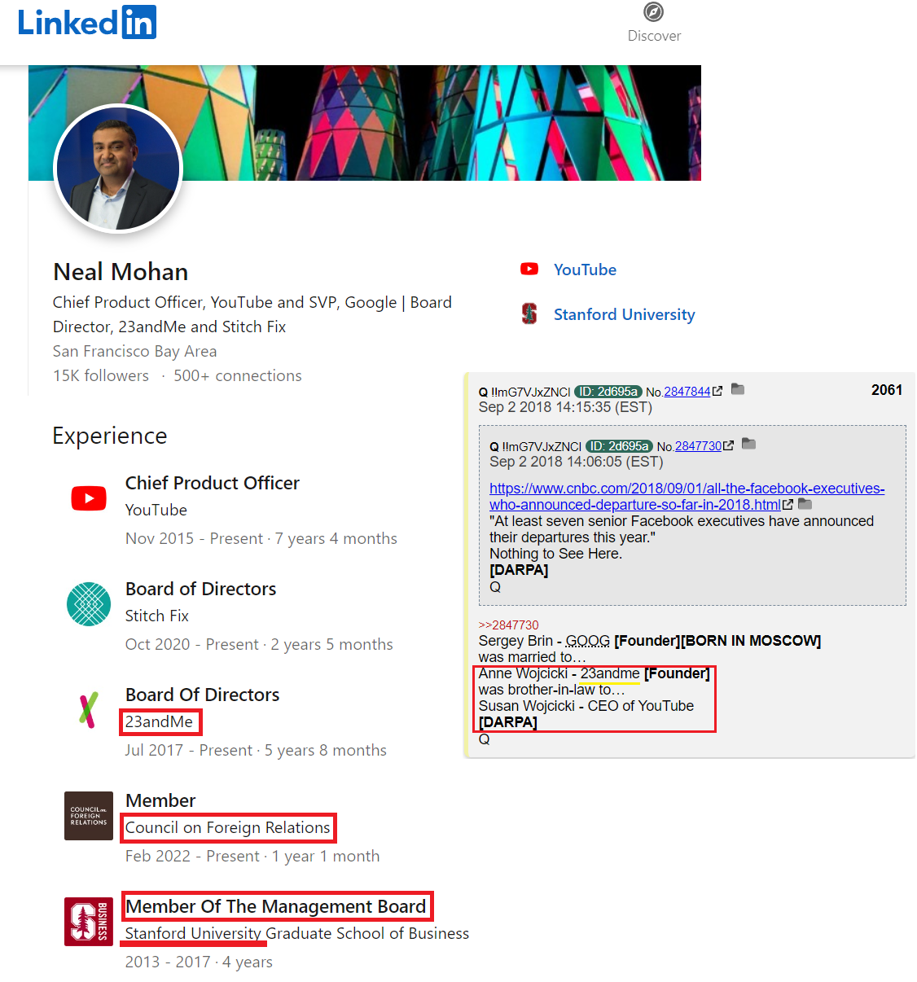
Task: Click external link icon after cnbc URL
Action: pyautogui.click(x=788, y=505)
